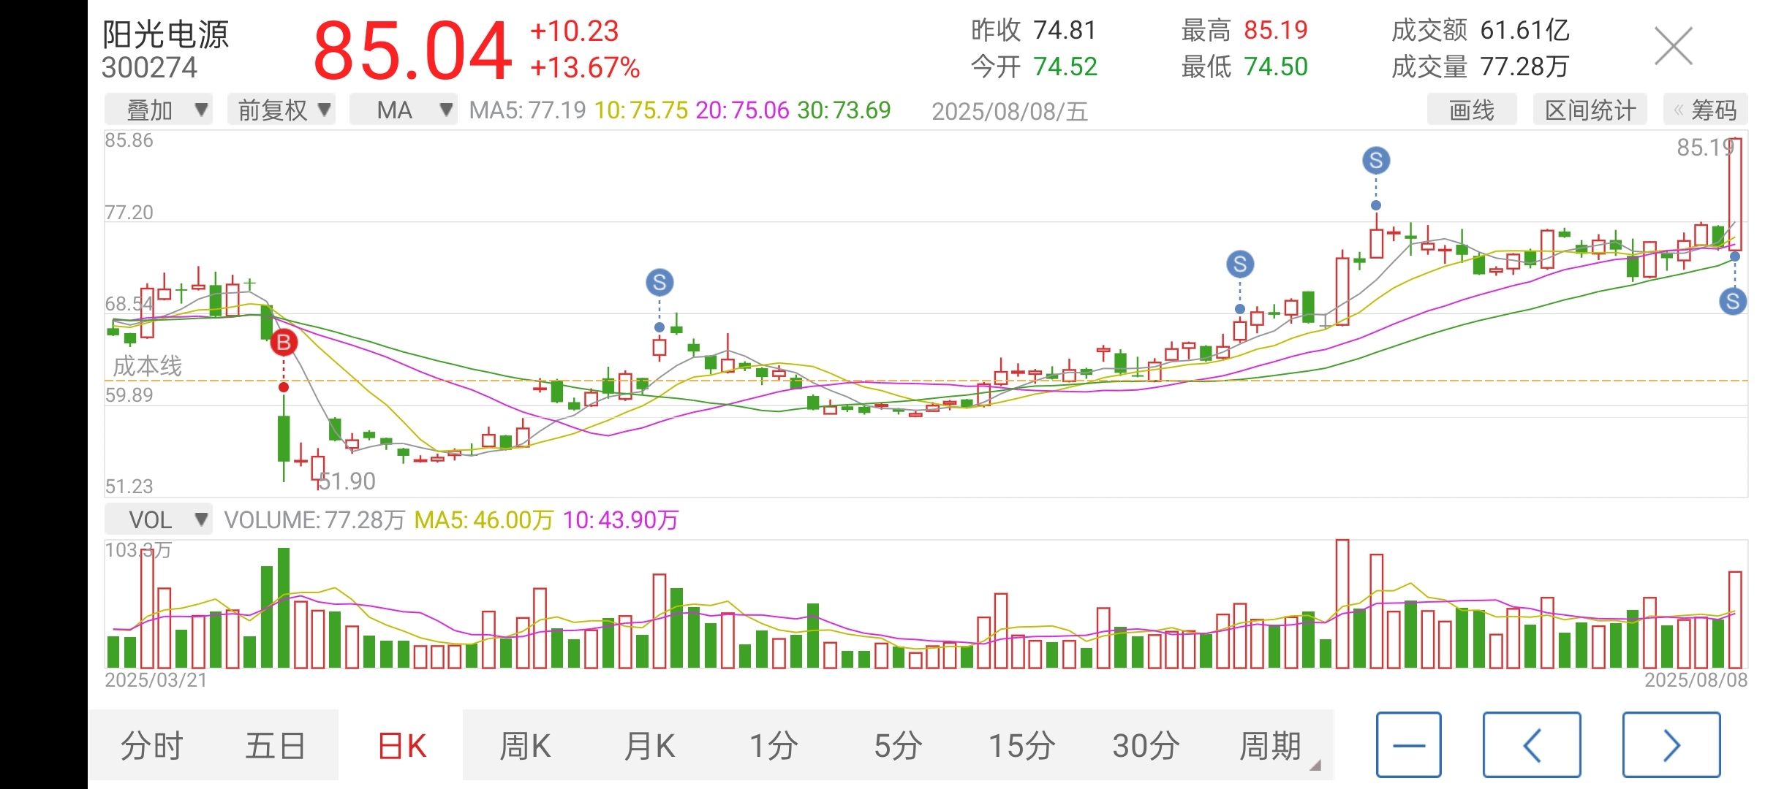Close the chart with the X icon
The image size is (1765, 789).
(x=1674, y=47)
